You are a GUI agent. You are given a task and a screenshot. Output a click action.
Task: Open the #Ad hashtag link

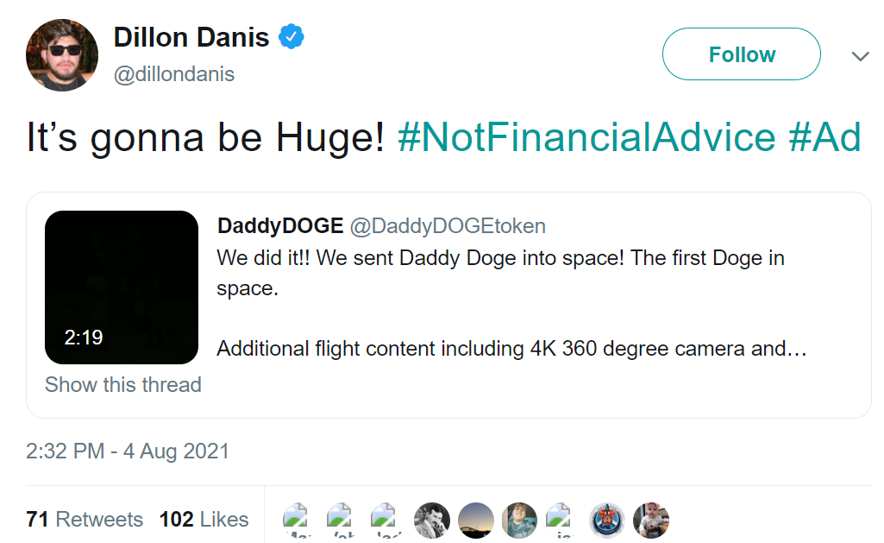tap(824, 138)
